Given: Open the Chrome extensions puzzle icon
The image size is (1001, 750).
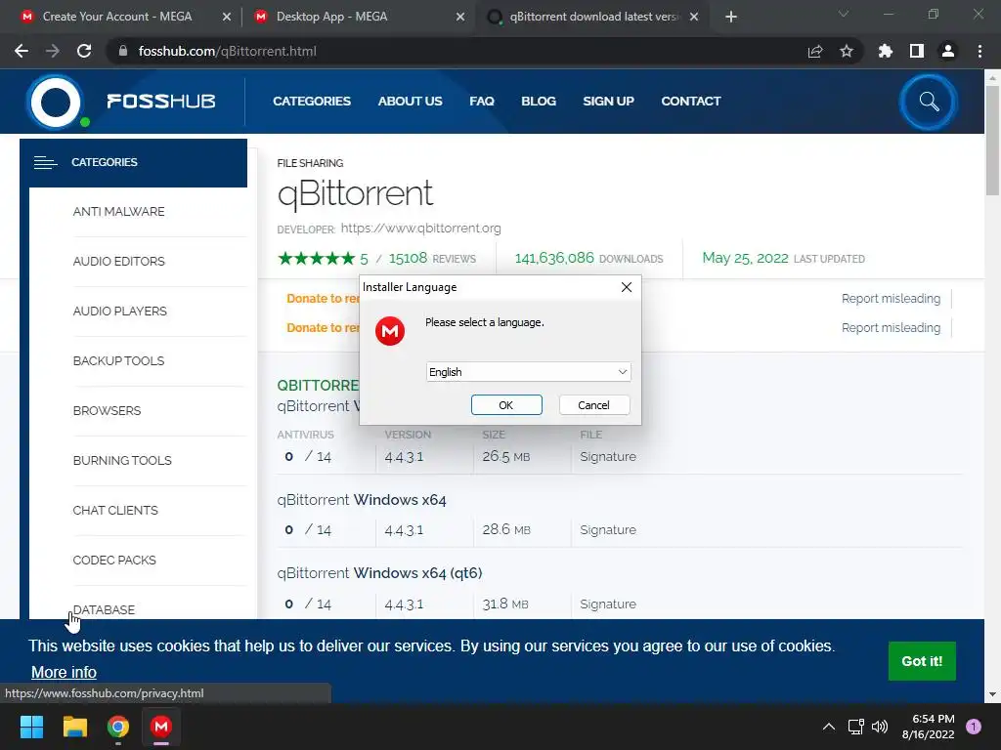Looking at the screenshot, I should click(886, 51).
